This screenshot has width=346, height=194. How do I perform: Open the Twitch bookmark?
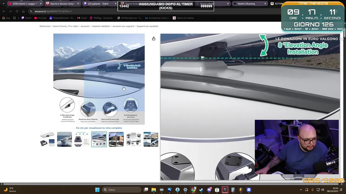coord(26,18)
